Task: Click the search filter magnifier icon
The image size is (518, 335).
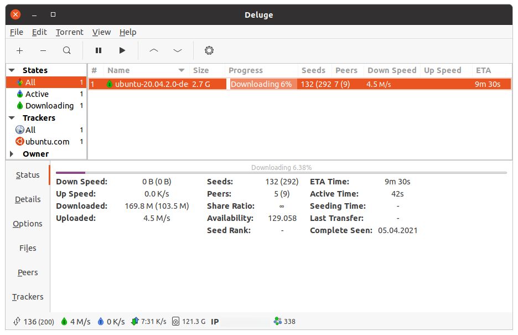Action: 67,50
